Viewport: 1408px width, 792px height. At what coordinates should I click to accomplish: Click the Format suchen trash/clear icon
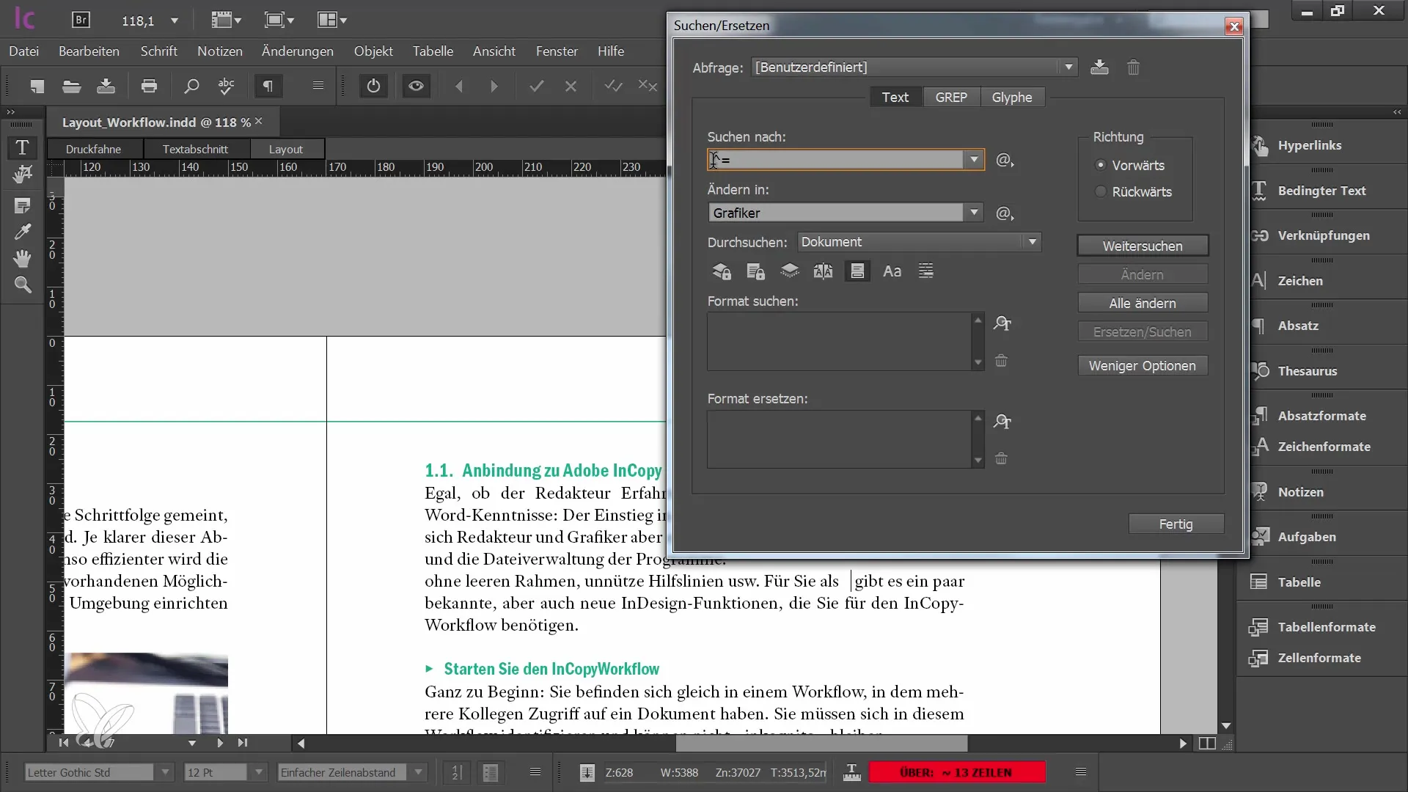pyautogui.click(x=1002, y=361)
